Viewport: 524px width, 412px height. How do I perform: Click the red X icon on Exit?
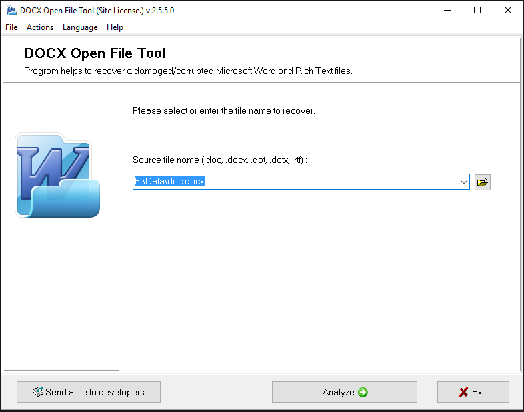click(463, 392)
